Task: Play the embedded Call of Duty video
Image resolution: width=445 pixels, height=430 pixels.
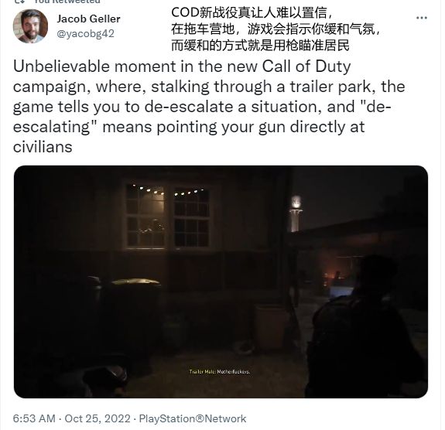Action: click(x=221, y=282)
